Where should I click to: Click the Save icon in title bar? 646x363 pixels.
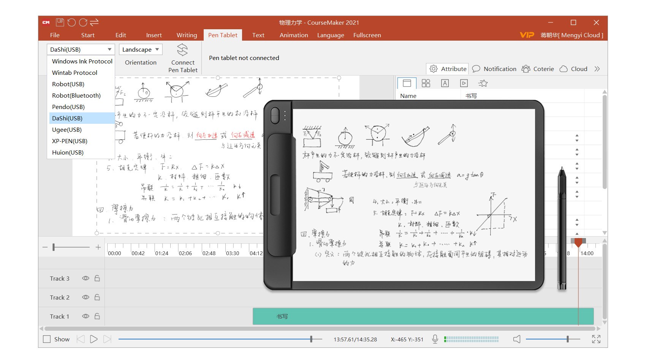tap(60, 22)
